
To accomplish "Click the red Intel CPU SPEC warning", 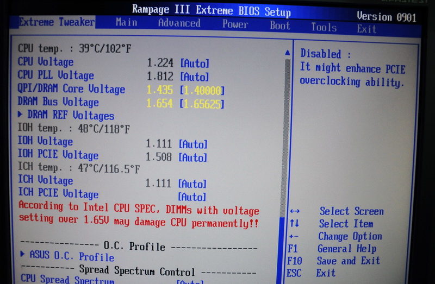I will 139,214.
